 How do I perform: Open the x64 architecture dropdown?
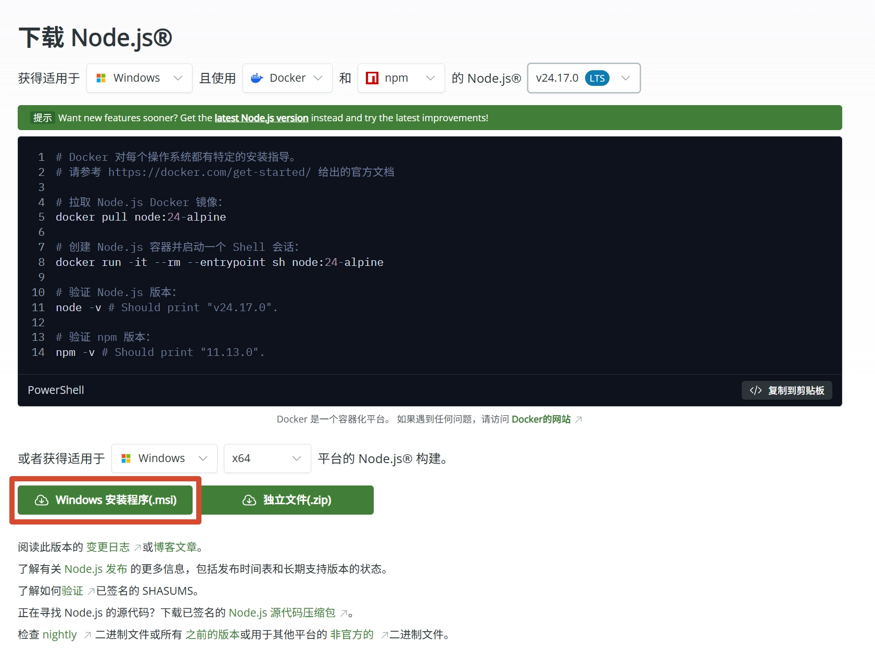click(x=268, y=458)
